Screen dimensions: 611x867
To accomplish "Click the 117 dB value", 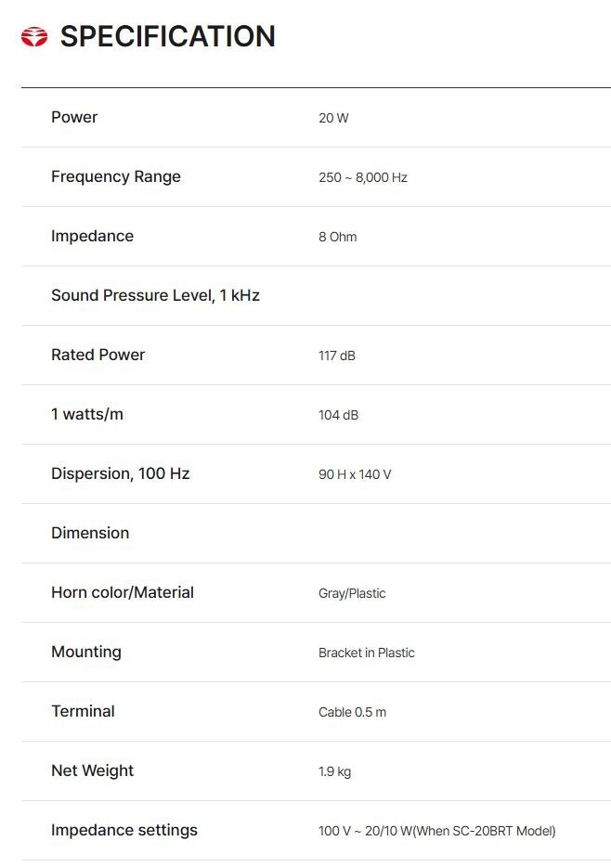I will [337, 356].
